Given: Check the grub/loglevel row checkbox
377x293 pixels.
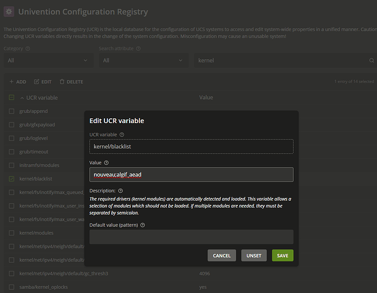Looking at the screenshot, I should (11, 138).
